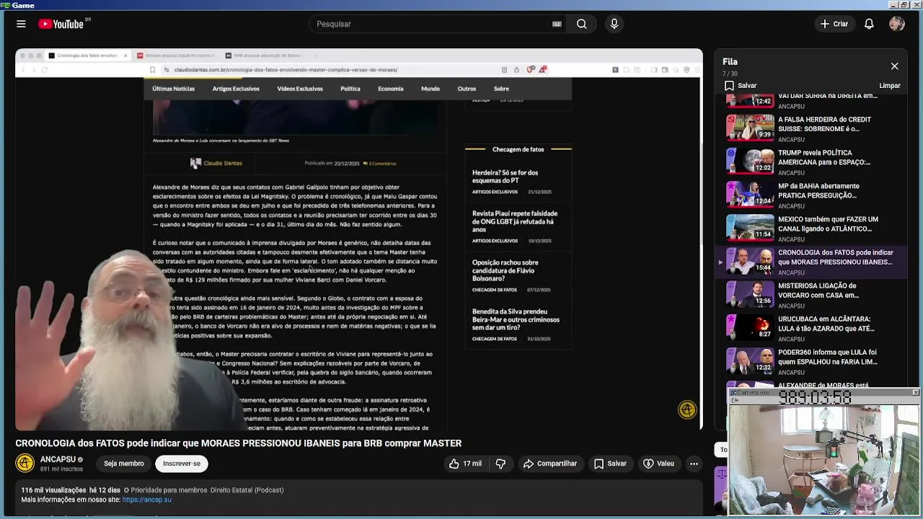This screenshot has width=923, height=519.
Task: Click the video title CRONOLOGIA dos FATOS
Action: (238, 443)
